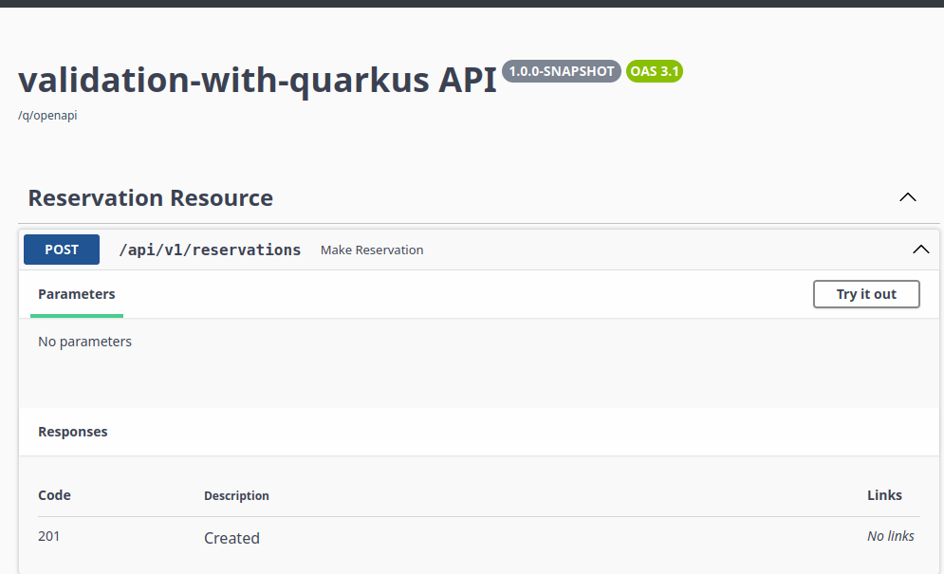Click the 201 response code
This screenshot has height=574, width=944.
(49, 536)
